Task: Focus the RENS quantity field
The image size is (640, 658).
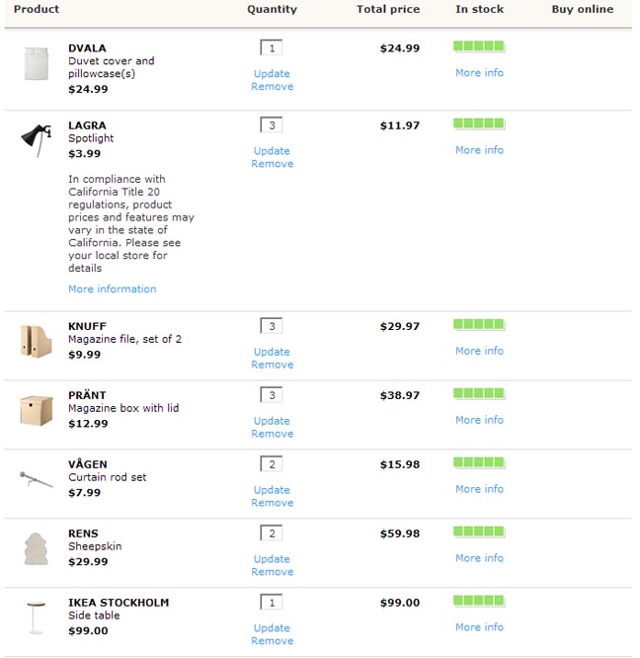Action: tap(272, 534)
